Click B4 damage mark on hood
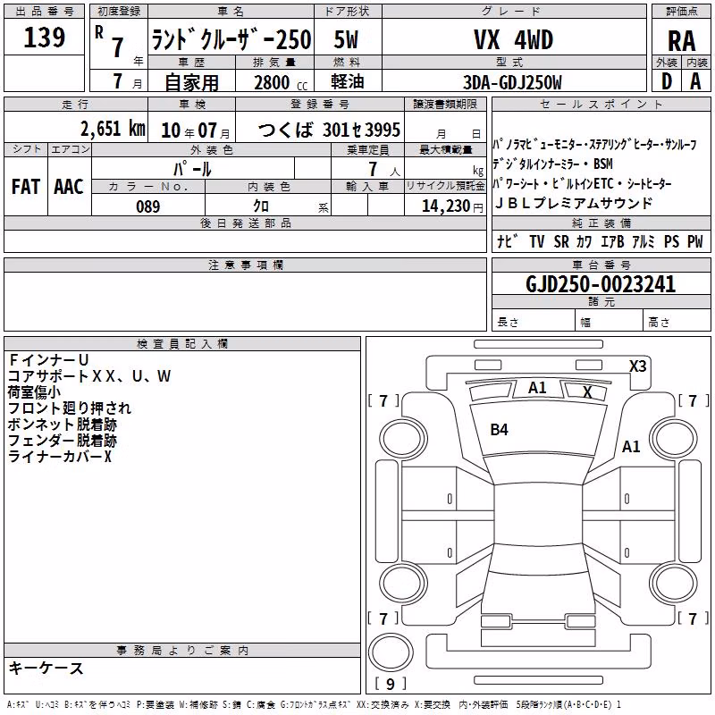715x715 pixels. tap(499, 430)
